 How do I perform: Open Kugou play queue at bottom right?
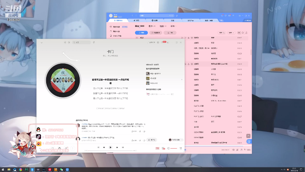(248, 150)
